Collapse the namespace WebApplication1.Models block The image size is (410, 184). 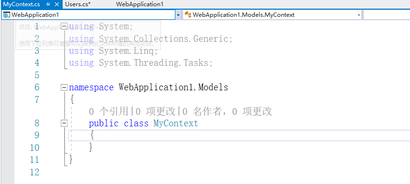click(64, 87)
